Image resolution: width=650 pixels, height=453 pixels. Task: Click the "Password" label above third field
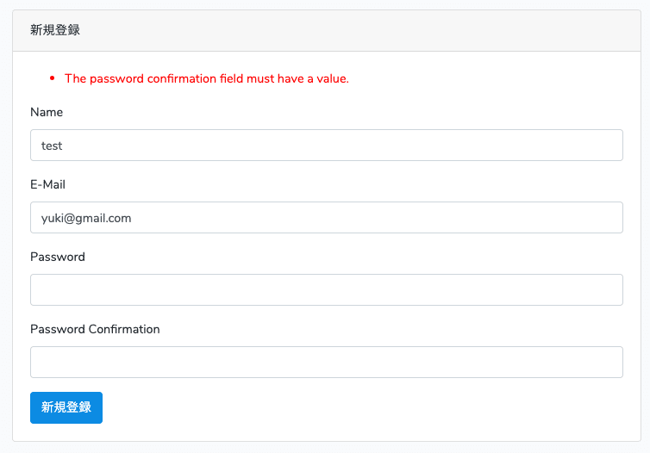(x=58, y=257)
